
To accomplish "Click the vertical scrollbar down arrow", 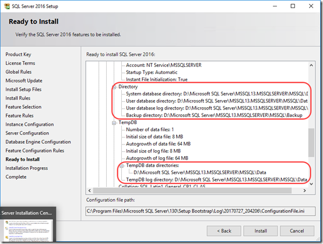I will click(x=311, y=184).
